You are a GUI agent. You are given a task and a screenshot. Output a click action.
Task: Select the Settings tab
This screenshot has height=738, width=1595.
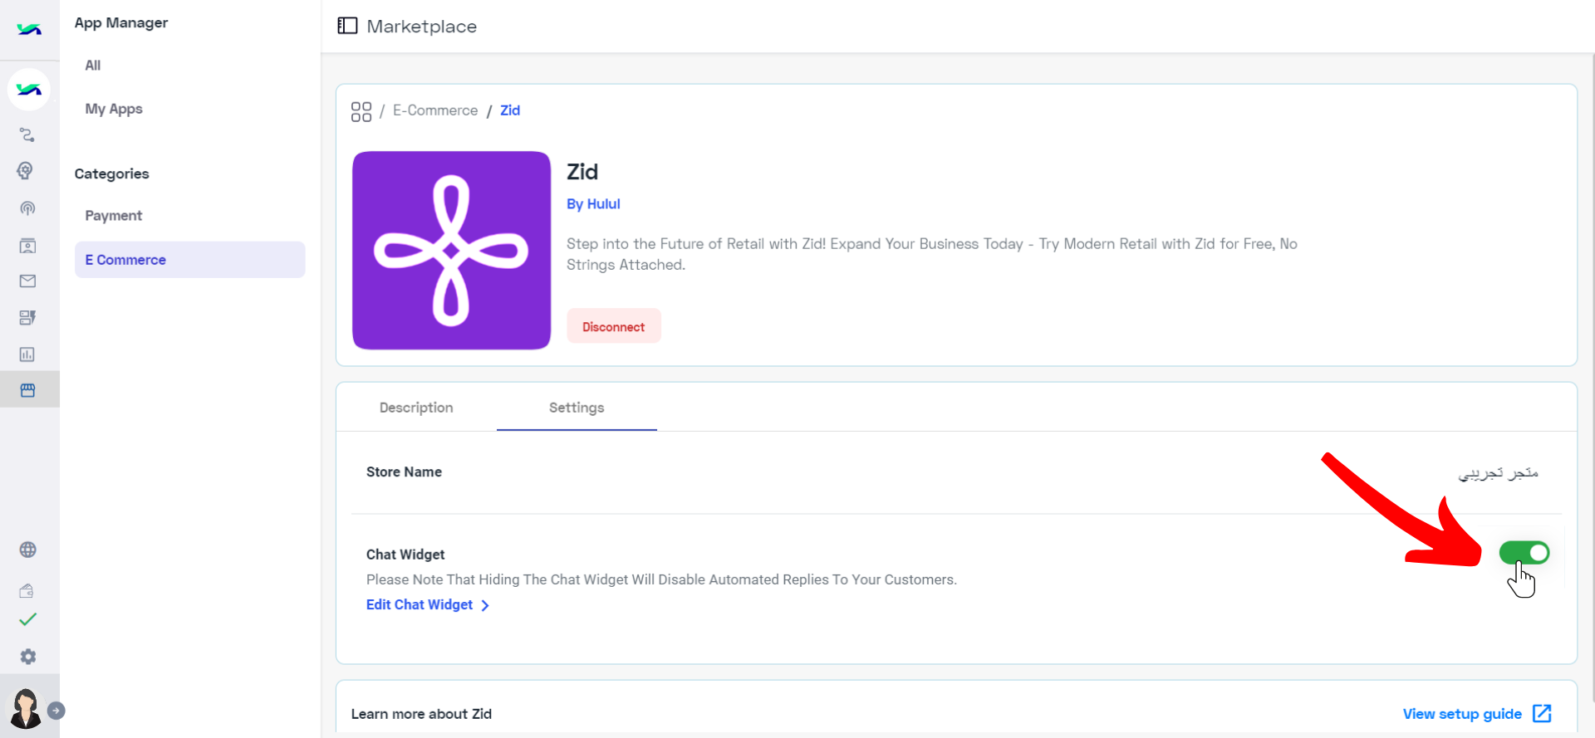pos(577,408)
